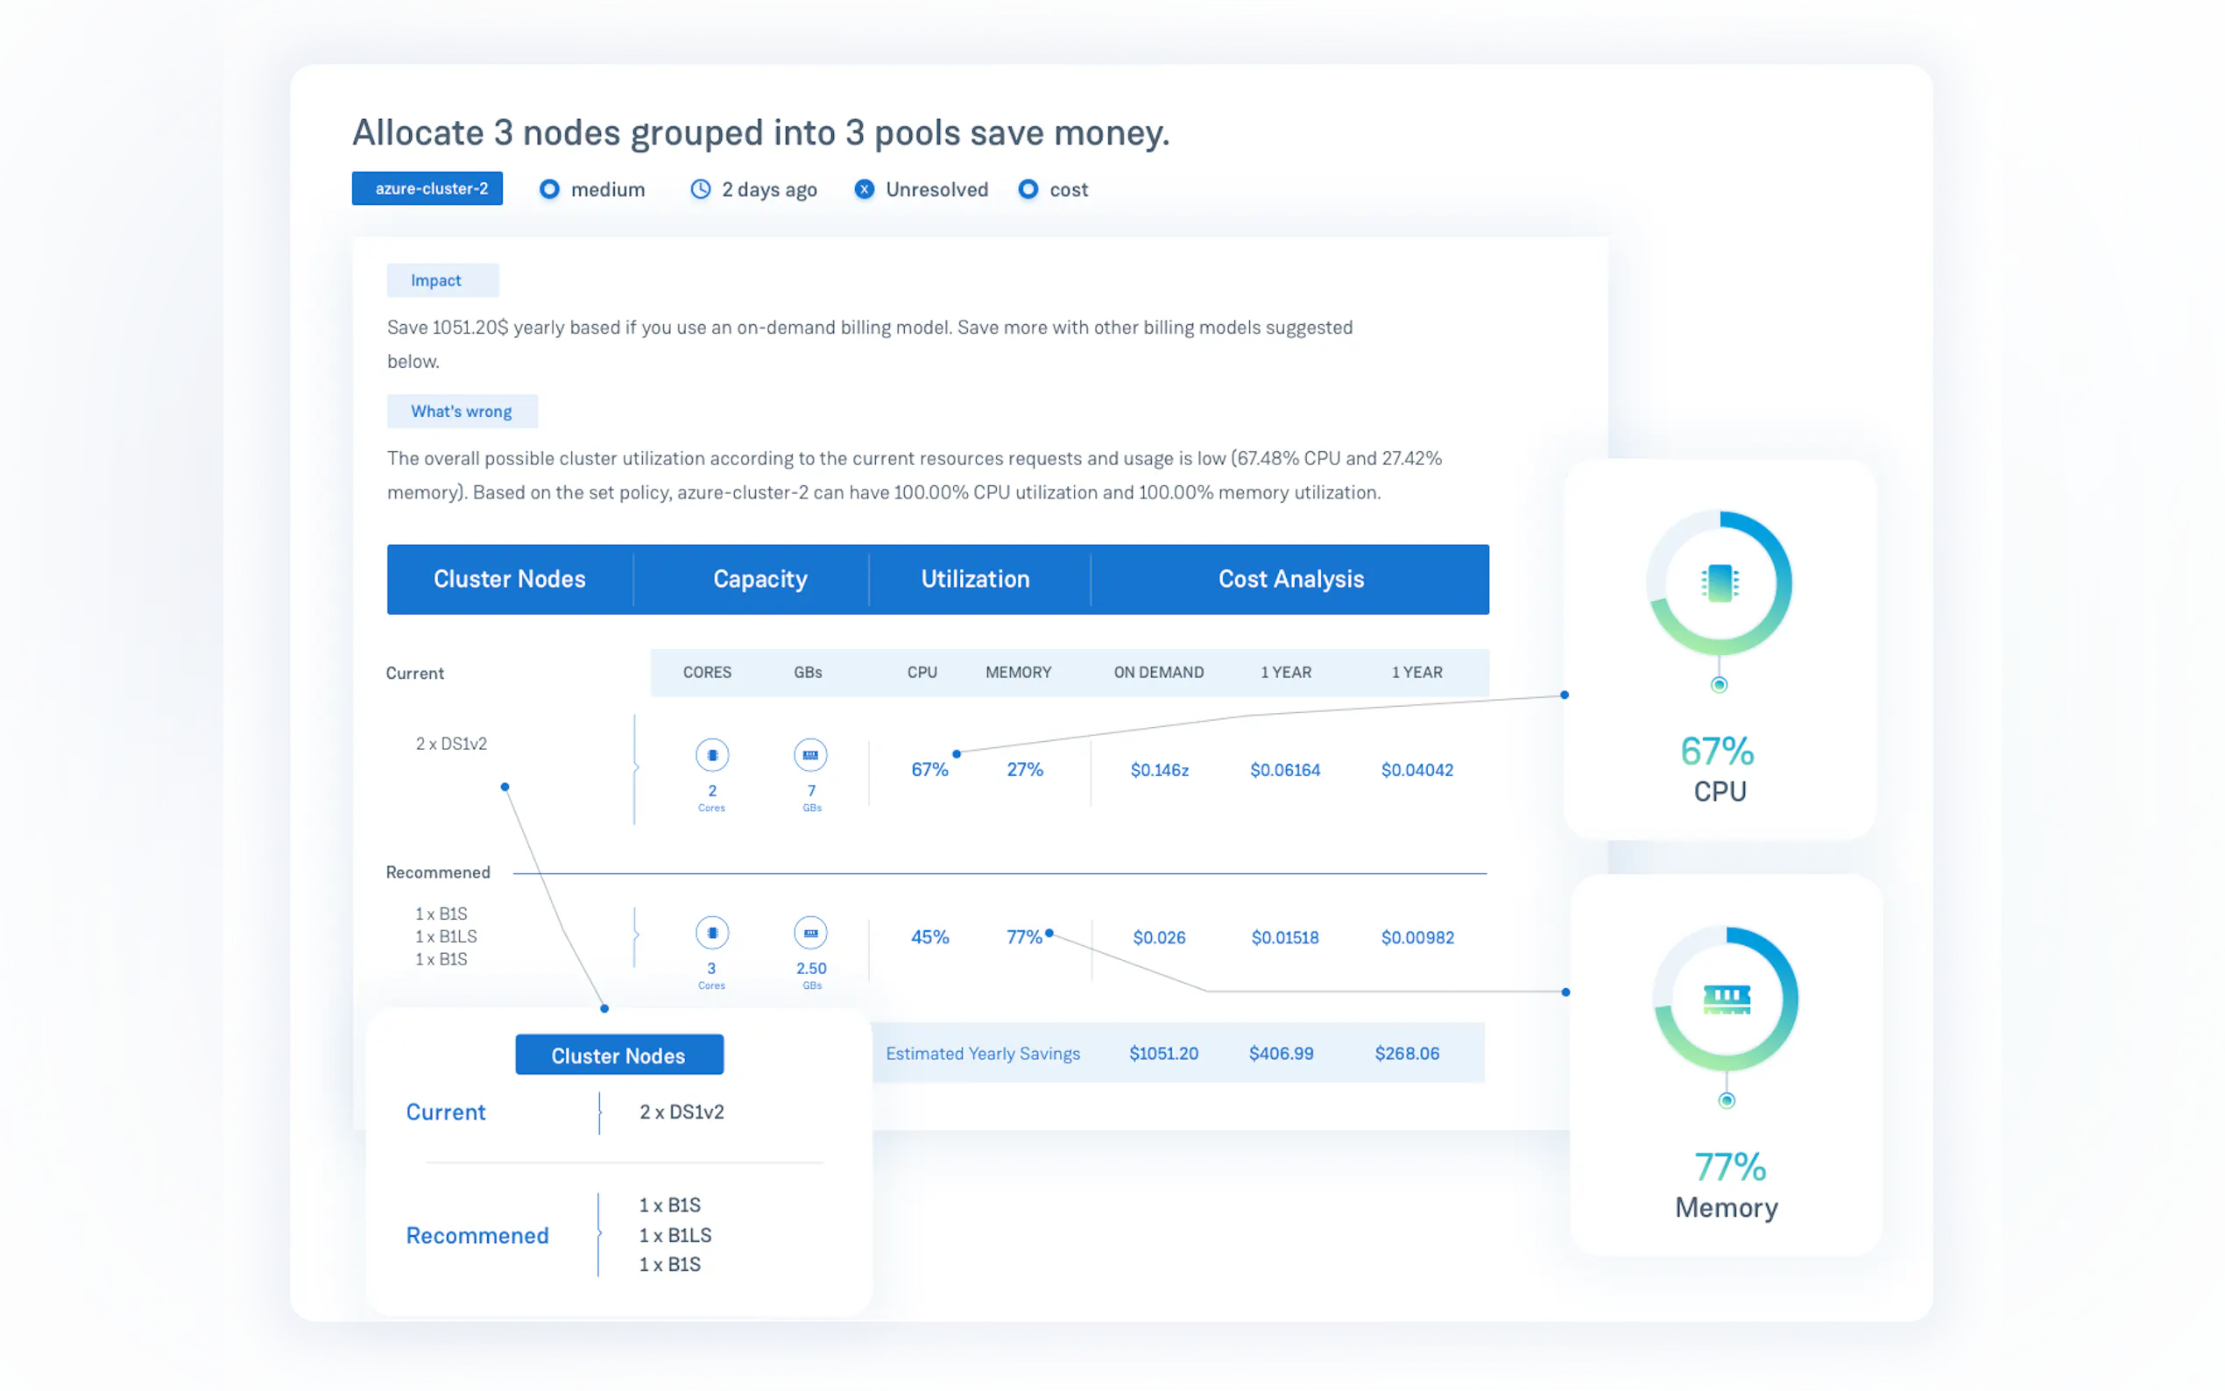
Task: Expand the Recommended nodes bracket in the table
Action: tap(635, 936)
